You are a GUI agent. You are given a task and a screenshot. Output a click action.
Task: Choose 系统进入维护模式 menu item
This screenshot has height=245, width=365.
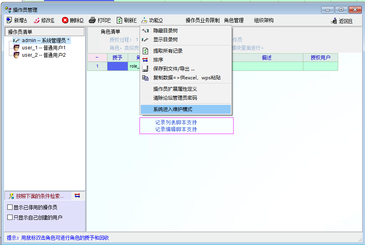[x=173, y=109]
